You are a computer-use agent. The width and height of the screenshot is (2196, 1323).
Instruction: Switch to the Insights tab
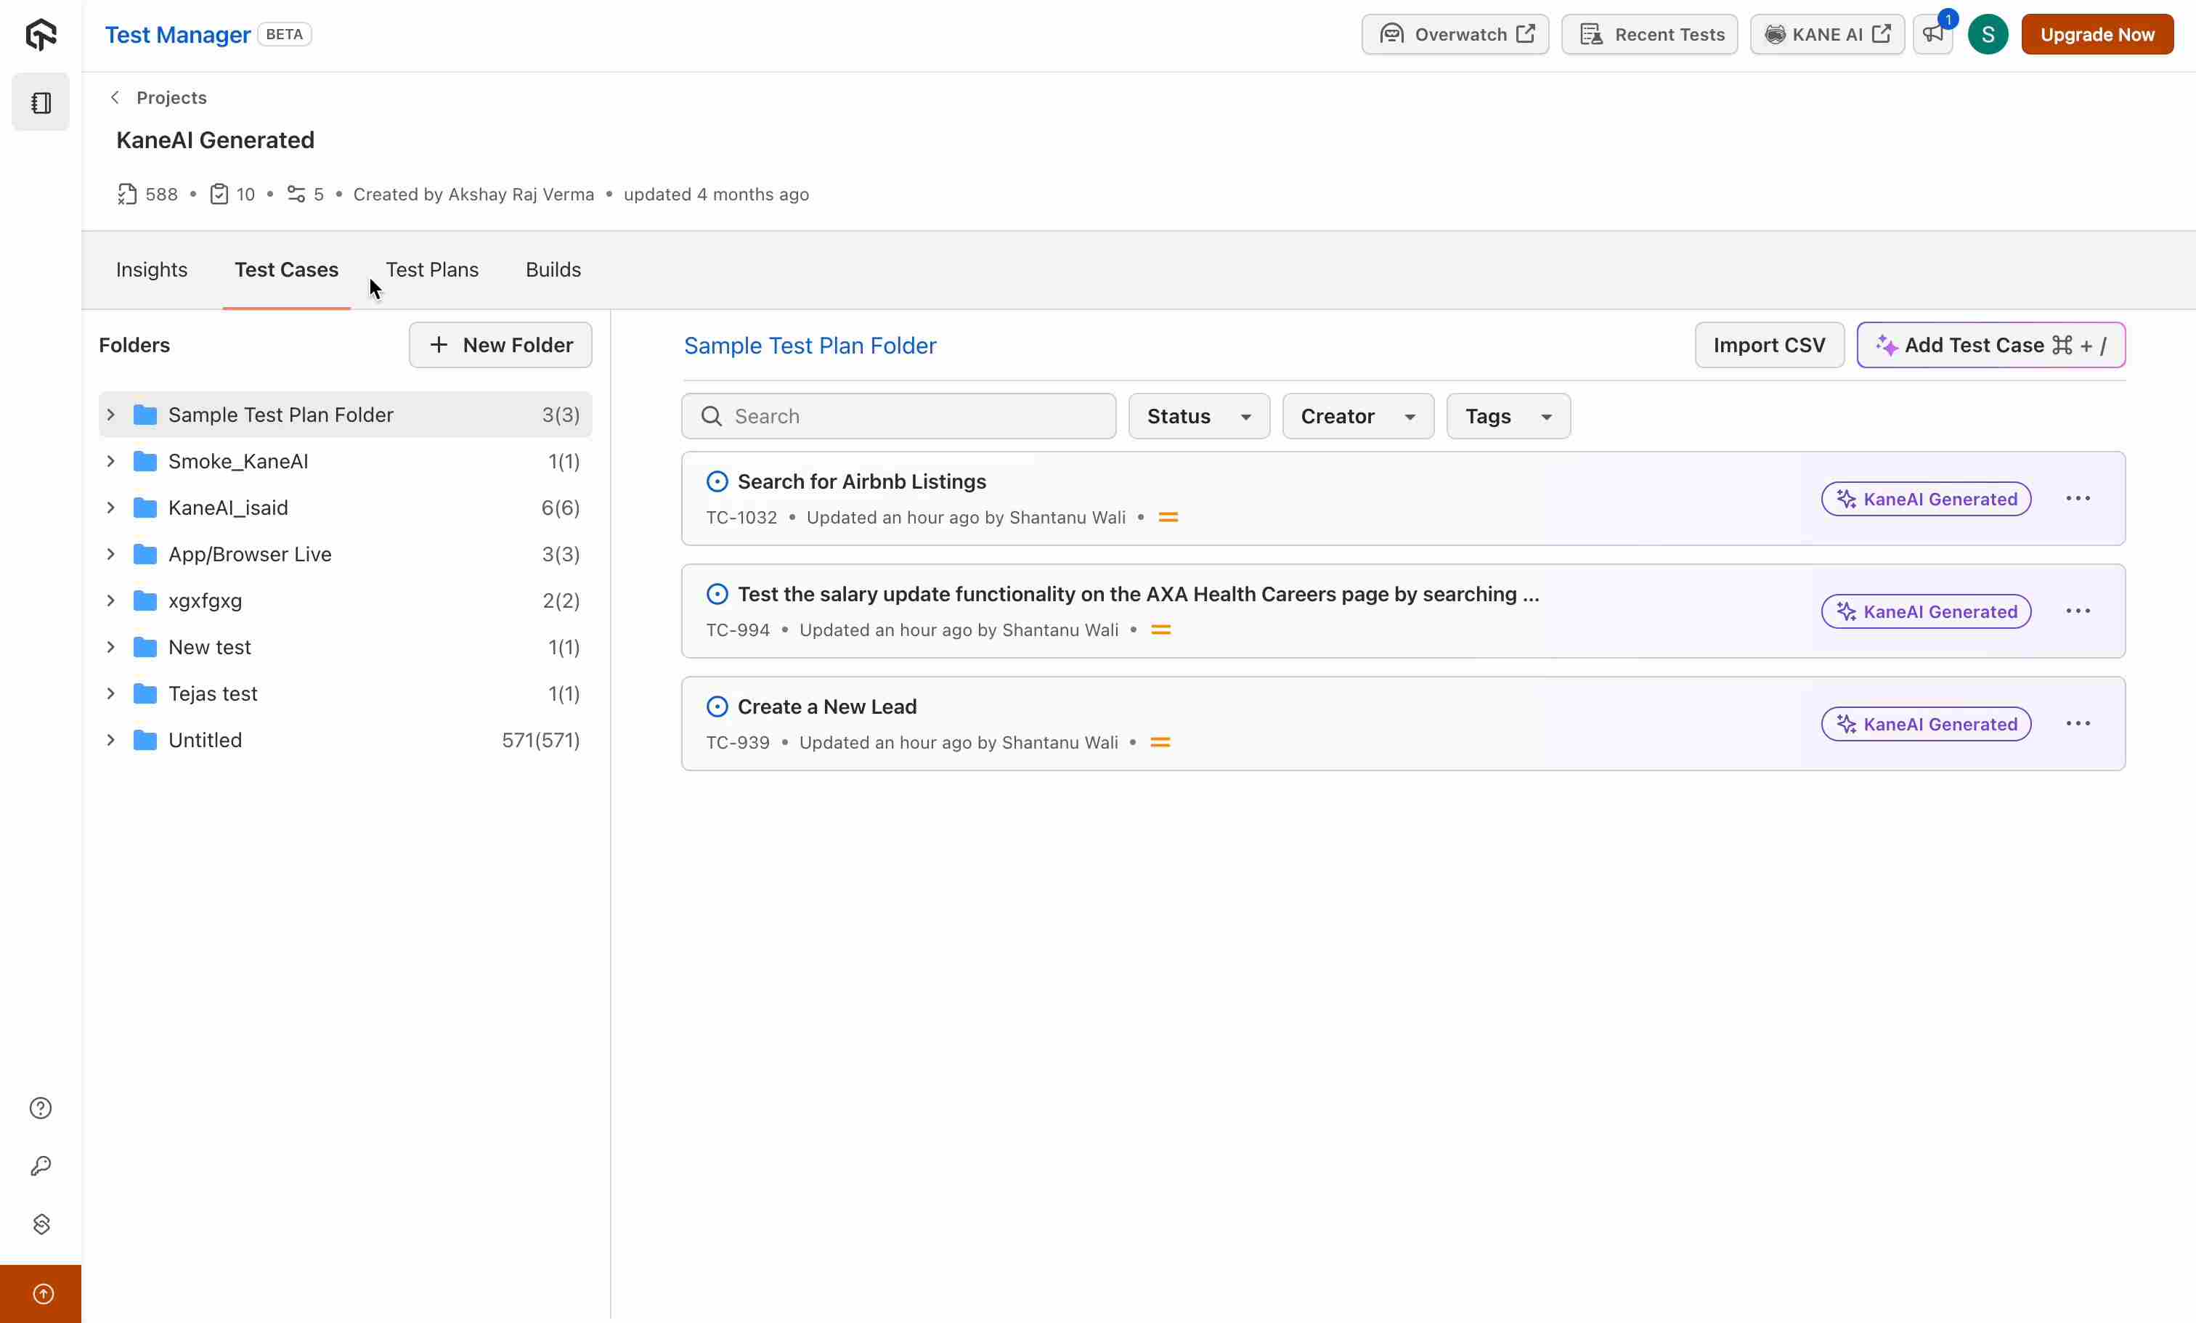click(x=152, y=270)
